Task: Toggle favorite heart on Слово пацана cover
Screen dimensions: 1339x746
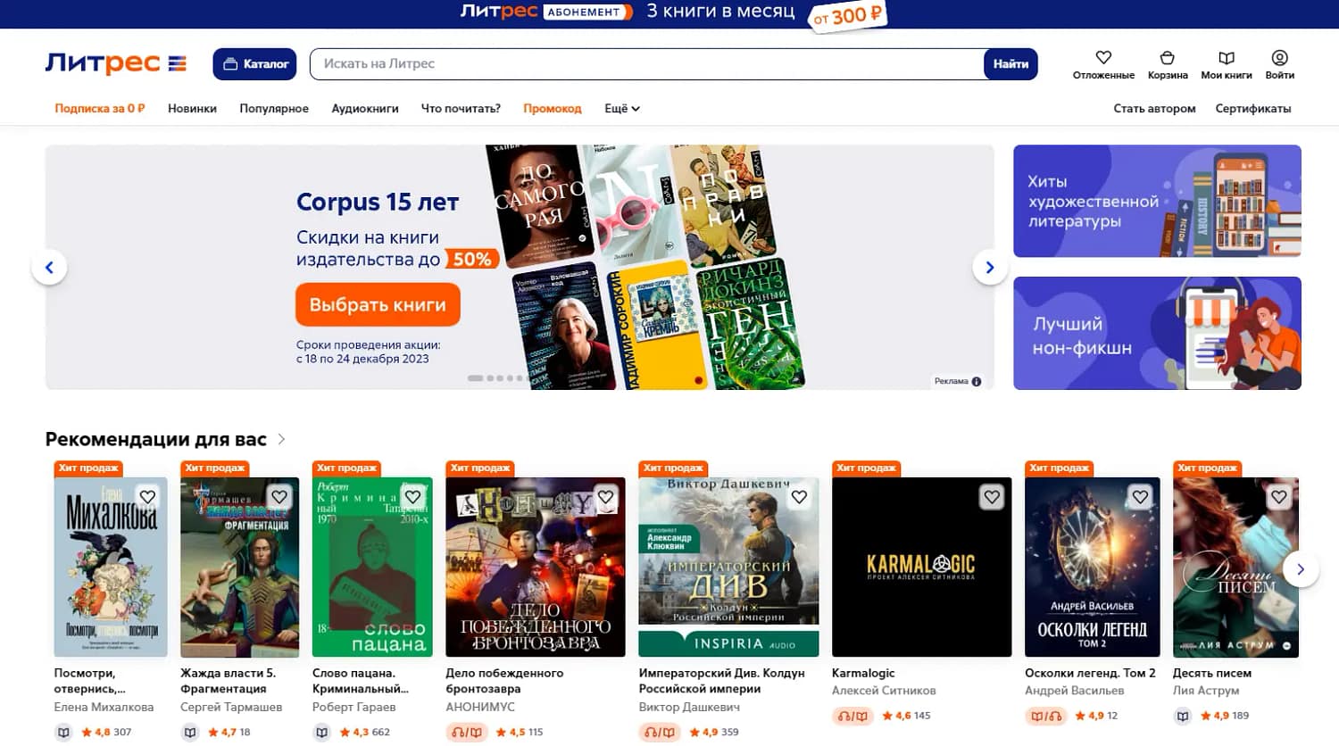Action: tap(412, 497)
